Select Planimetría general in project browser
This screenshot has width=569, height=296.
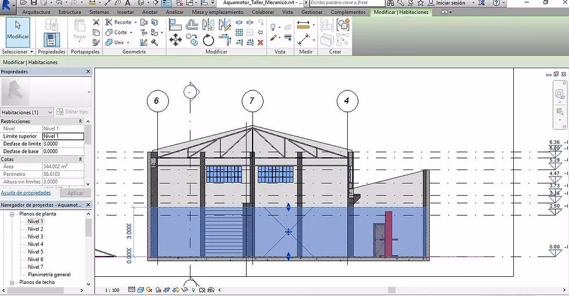click(49, 275)
